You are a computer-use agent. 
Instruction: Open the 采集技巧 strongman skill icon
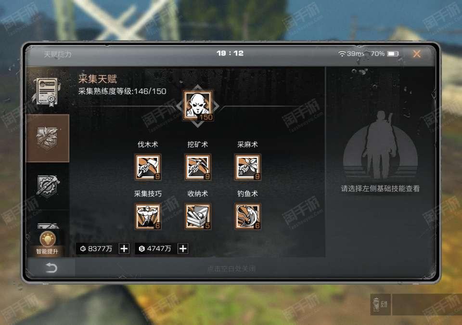pos(148,217)
